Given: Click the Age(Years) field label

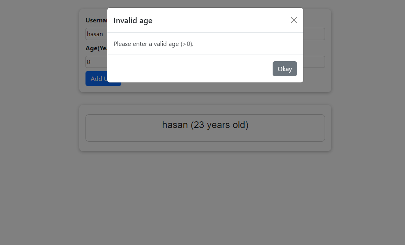Looking at the screenshot, I should [96, 48].
